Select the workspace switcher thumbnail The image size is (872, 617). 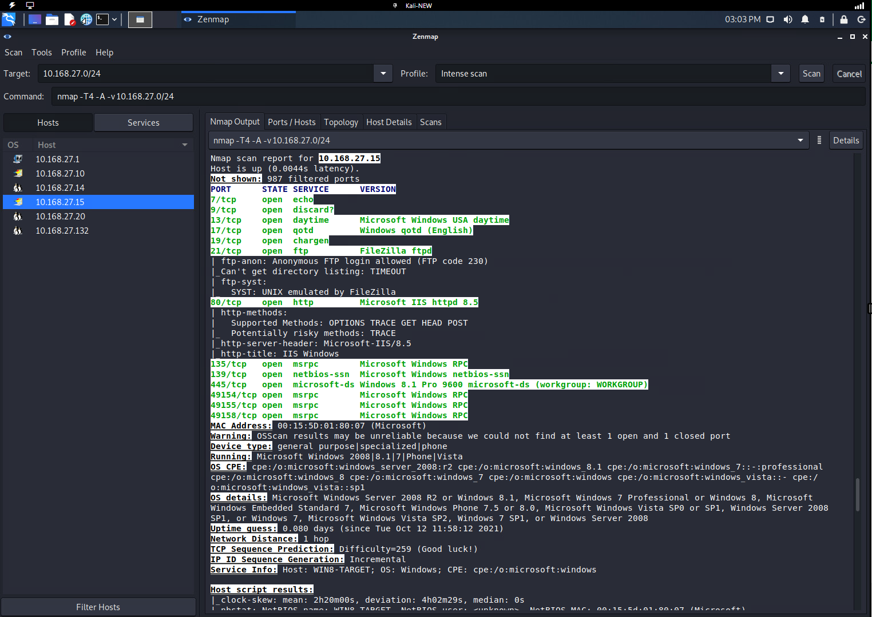(x=140, y=20)
